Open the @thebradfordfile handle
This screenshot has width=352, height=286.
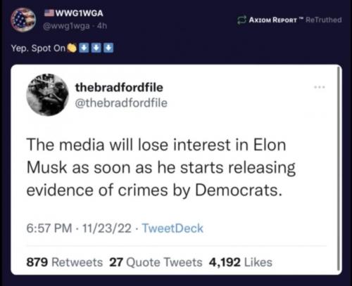coord(121,103)
